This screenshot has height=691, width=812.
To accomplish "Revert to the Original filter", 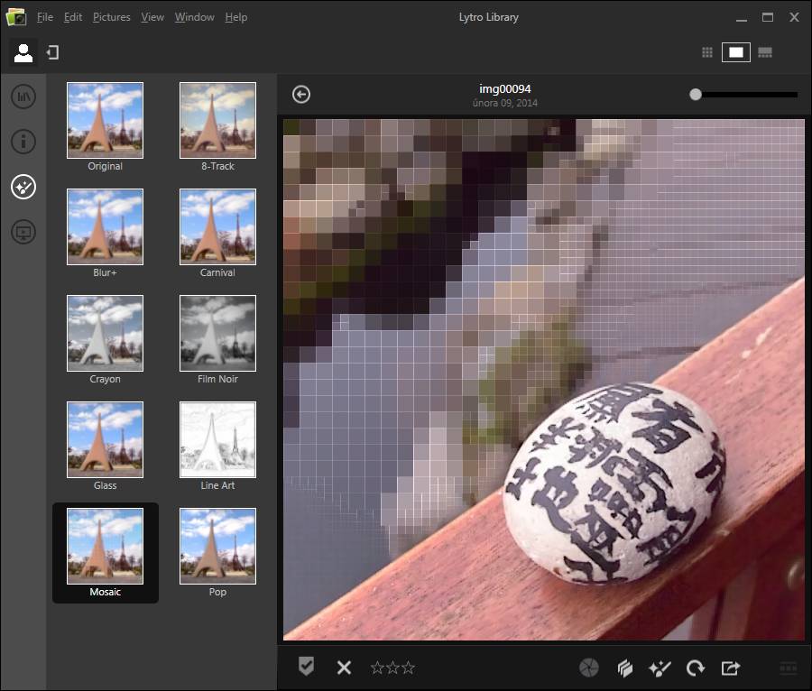I will click(105, 120).
